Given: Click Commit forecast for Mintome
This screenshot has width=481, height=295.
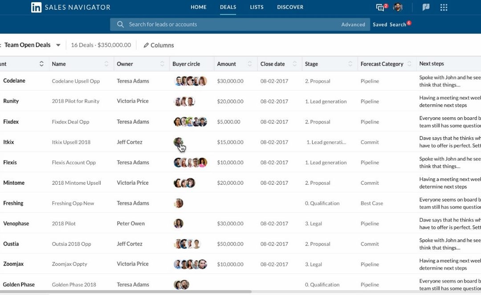Looking at the screenshot, I should coord(370,183).
